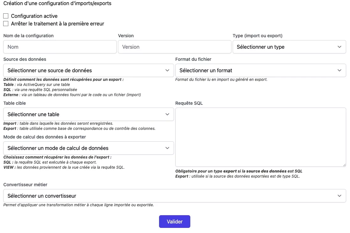This screenshot has height=233, width=350.
Task: Click the SQL text area resize handle
Action: tap(344, 165)
